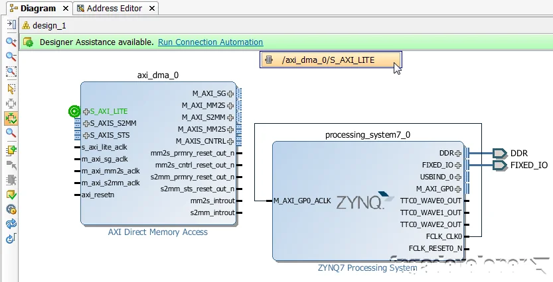Expand the S_AXI_LITE interface pin
The height and width of the screenshot is (282, 553).
86,111
